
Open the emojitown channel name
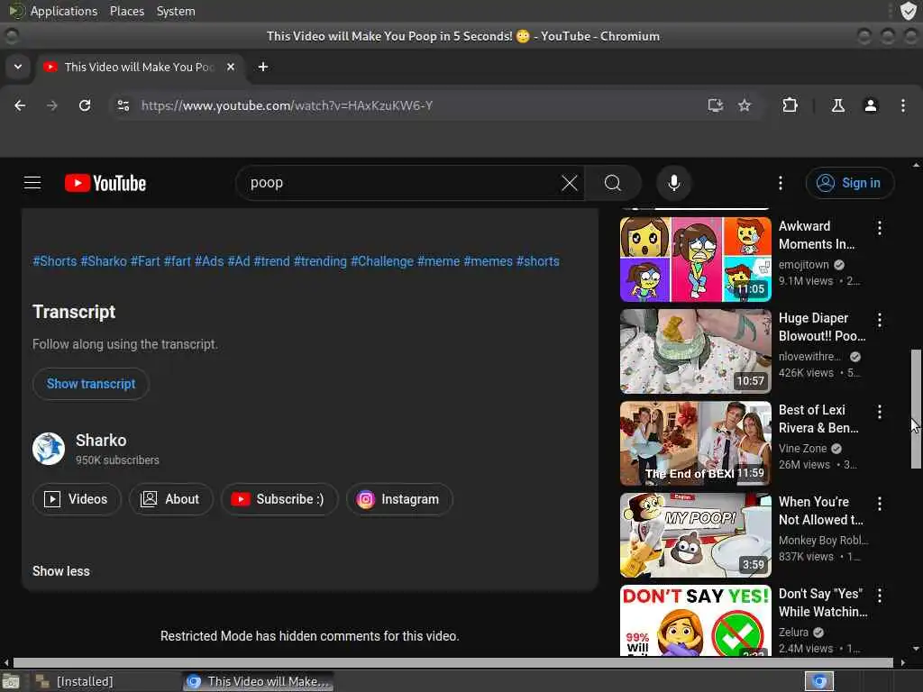click(x=803, y=265)
